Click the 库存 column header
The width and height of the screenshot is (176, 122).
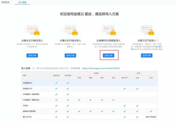[x=102, y=78]
